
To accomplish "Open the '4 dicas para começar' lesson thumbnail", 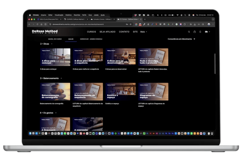I will pyautogui.click(x=55, y=57).
